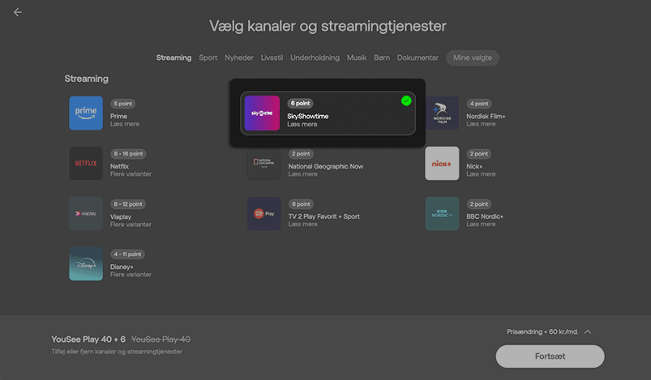Screen dimensions: 651x380
Task: Switch to the Børn tab
Action: tap(382, 58)
